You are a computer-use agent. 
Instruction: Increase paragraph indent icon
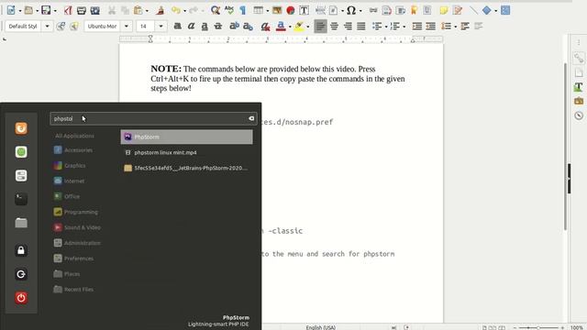416,26
